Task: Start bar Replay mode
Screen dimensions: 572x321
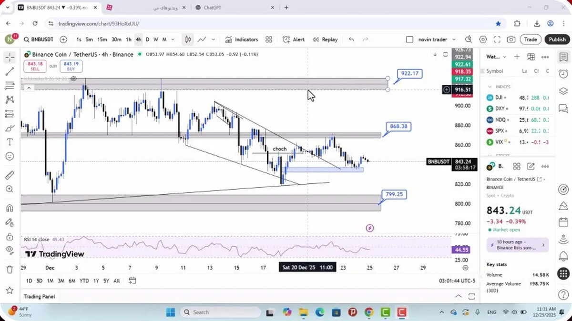Action: click(x=325, y=40)
